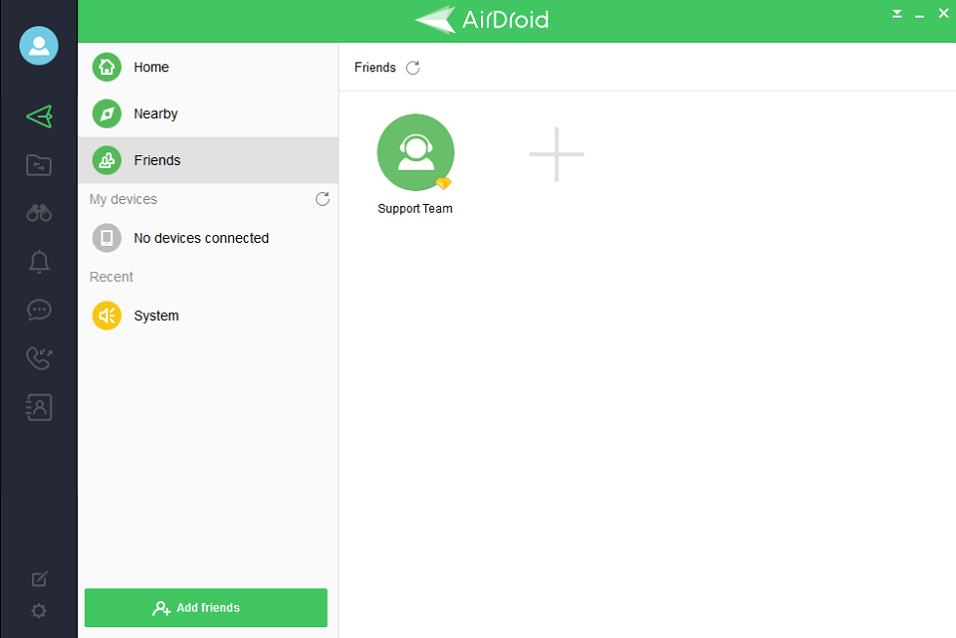The width and height of the screenshot is (956, 638).
Task: Click the minimize-to-tray arrow icon
Action: 896,14
